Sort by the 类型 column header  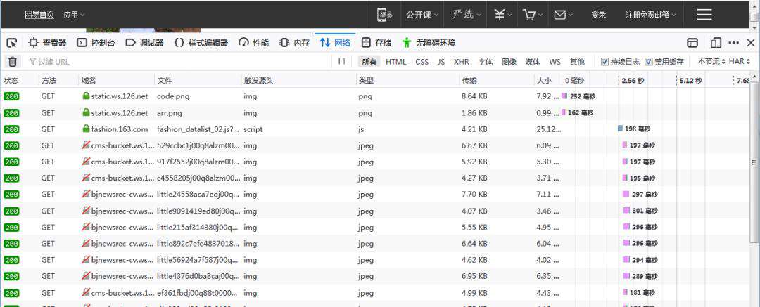pos(407,80)
